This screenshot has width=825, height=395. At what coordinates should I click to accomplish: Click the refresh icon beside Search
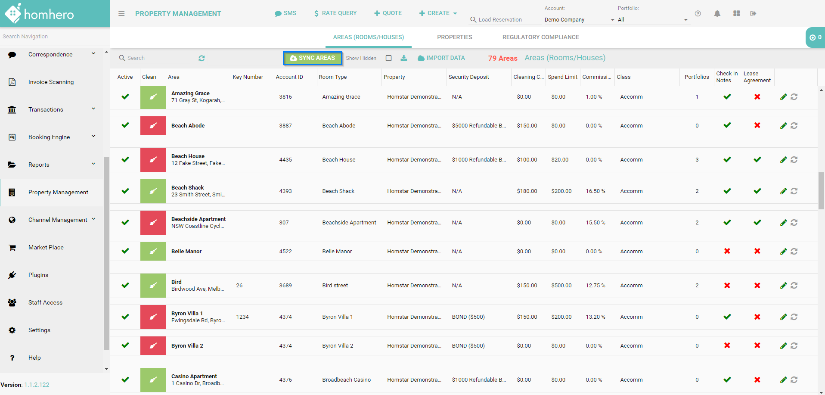202,58
